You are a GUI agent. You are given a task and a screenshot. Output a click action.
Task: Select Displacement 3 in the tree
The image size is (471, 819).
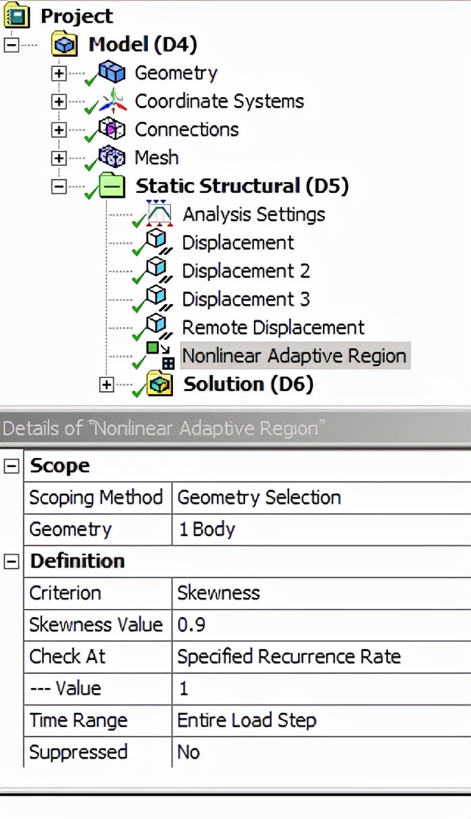246,299
